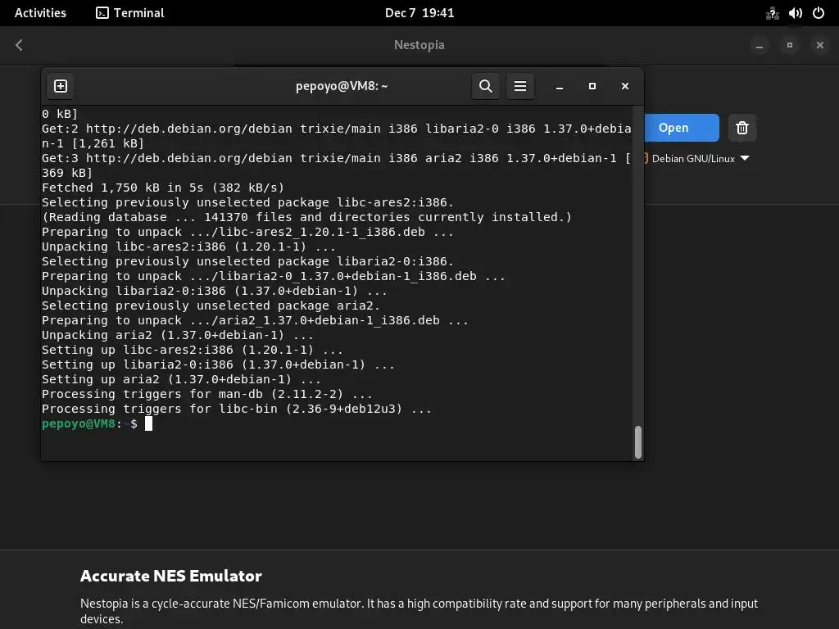Minimize the terminal window
Screen dimensions: 839x629
pyautogui.click(x=559, y=86)
